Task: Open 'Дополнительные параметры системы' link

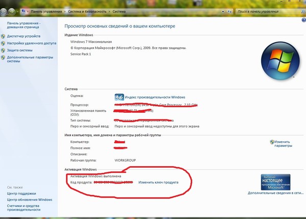Action: click(30, 59)
